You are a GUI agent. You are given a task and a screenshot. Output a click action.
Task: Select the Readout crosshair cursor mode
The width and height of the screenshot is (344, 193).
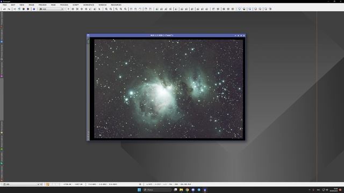[x=68, y=9]
